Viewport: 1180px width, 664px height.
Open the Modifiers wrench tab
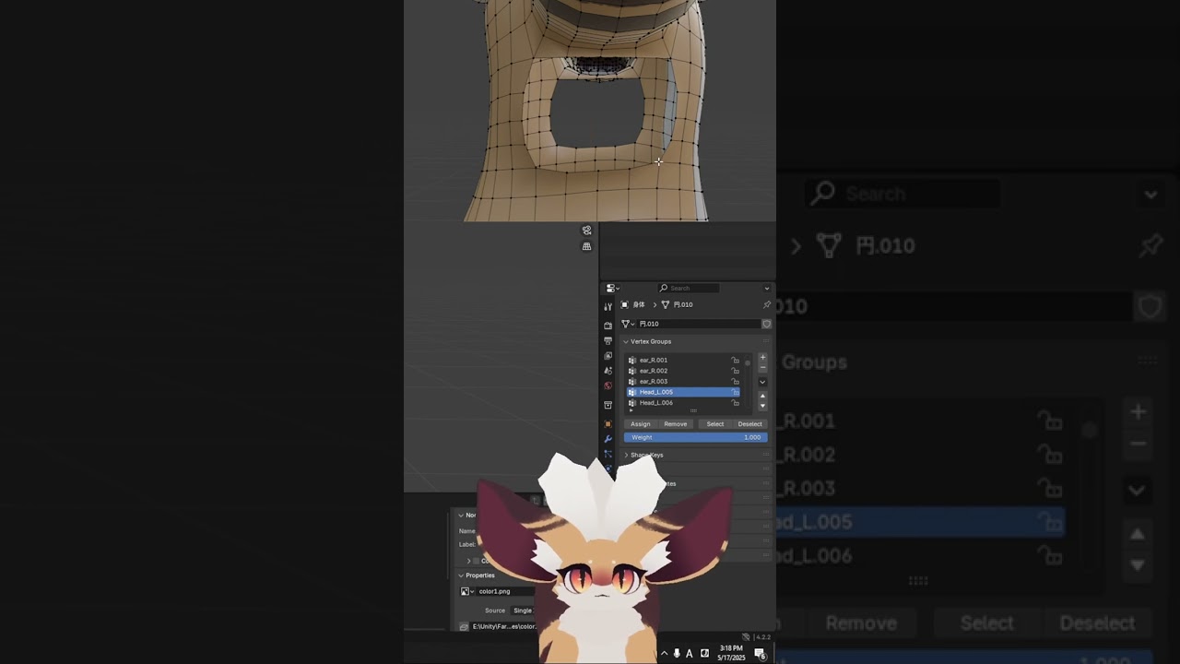coord(608,439)
